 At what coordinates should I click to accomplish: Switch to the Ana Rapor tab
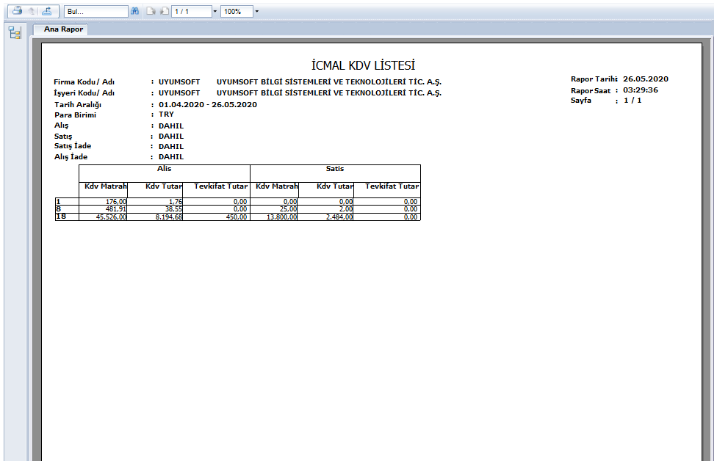point(61,29)
